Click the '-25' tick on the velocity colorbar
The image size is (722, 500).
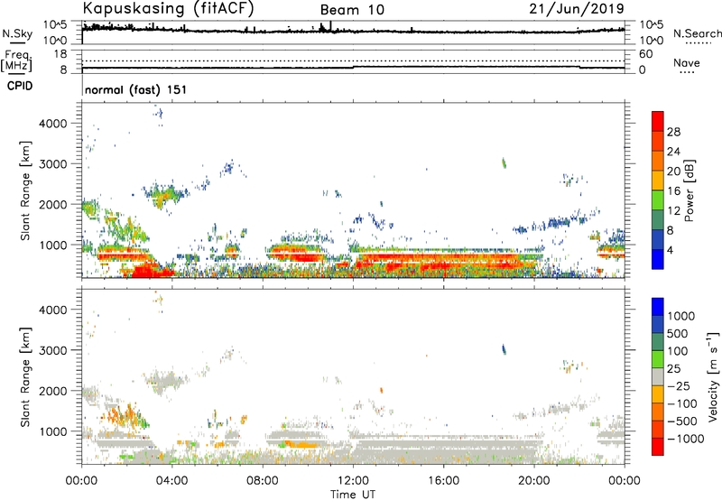pos(679,385)
